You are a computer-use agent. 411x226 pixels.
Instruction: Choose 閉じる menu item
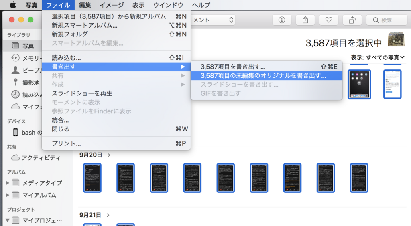(116, 129)
